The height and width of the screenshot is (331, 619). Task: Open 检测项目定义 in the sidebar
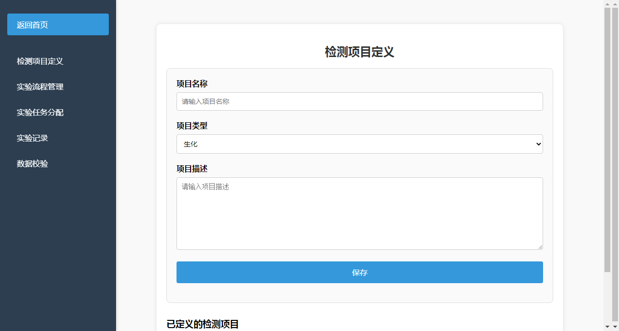58,61
